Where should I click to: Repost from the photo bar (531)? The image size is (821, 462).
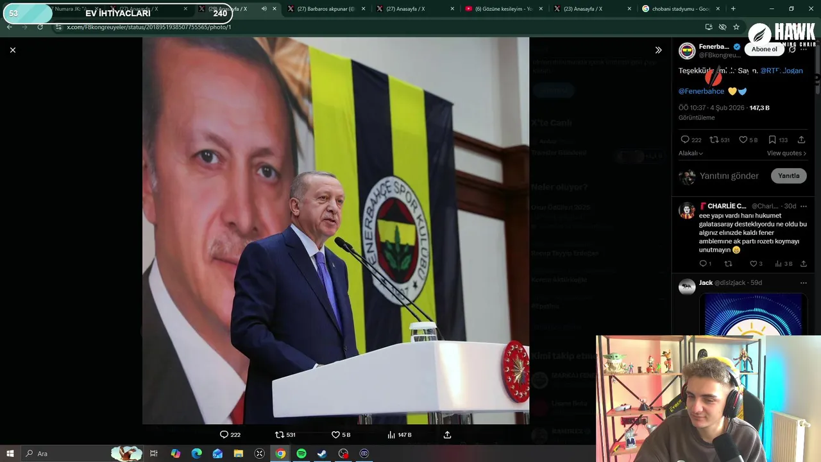[x=285, y=434]
